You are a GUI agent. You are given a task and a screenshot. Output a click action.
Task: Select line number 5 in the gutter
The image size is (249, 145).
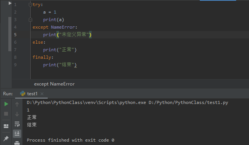click(x=15, y=35)
